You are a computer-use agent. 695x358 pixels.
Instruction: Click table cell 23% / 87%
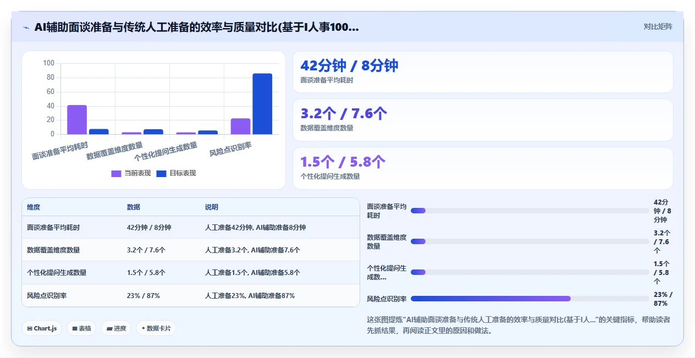point(144,295)
